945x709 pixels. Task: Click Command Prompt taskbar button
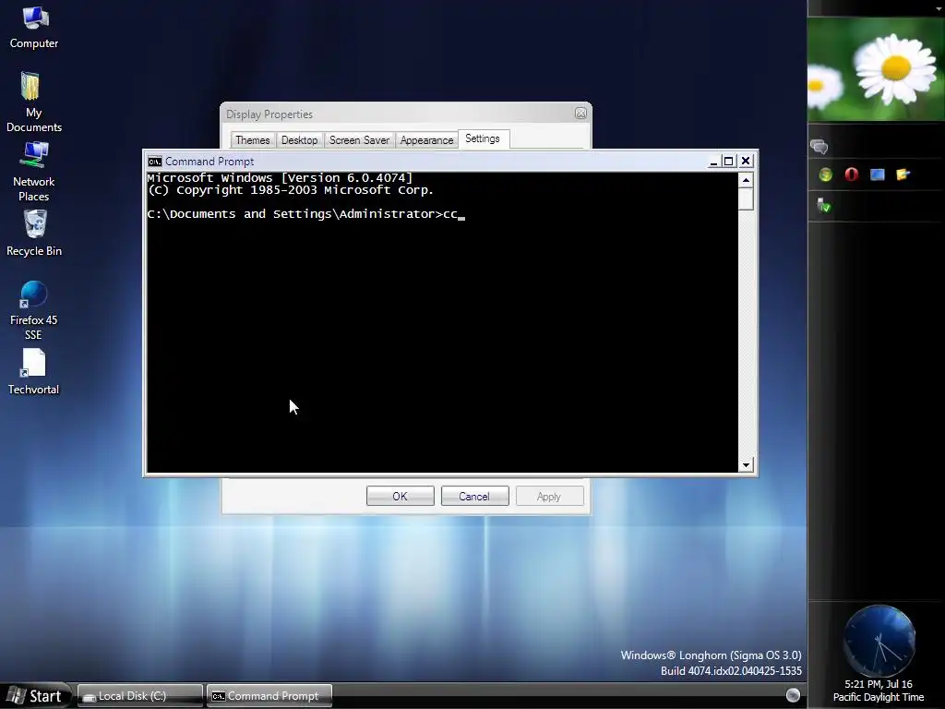(x=269, y=696)
